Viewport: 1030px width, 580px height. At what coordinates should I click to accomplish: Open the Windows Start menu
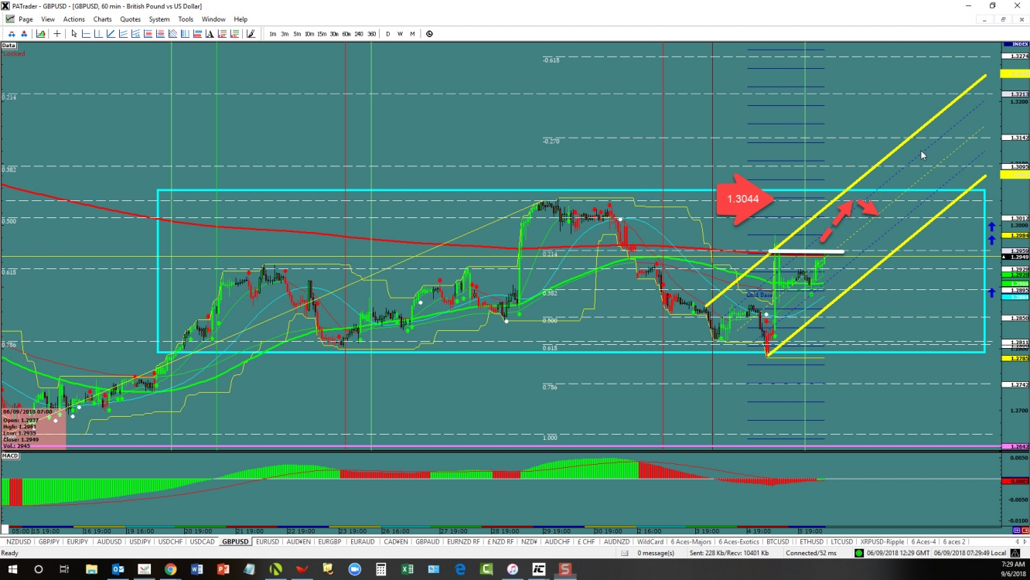tap(12, 569)
